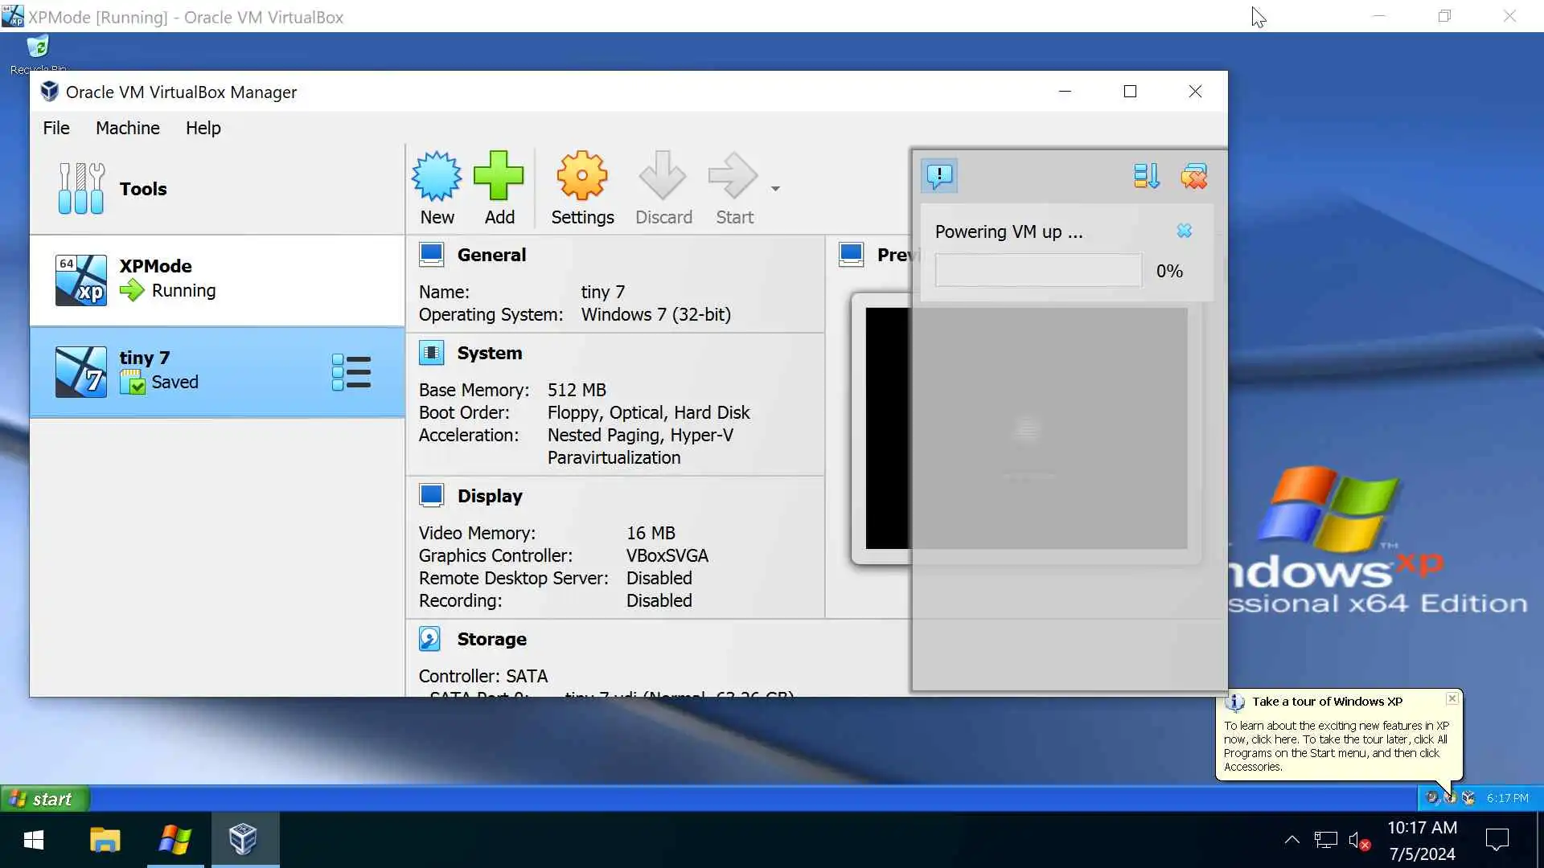Toggle the notification center icon
Viewport: 1544px width, 868px height.
[939, 175]
